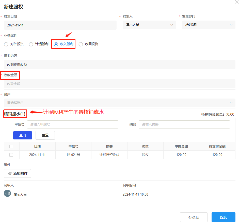Check the row for 记-021号
This screenshot has width=239, height=224.
click(11, 155)
